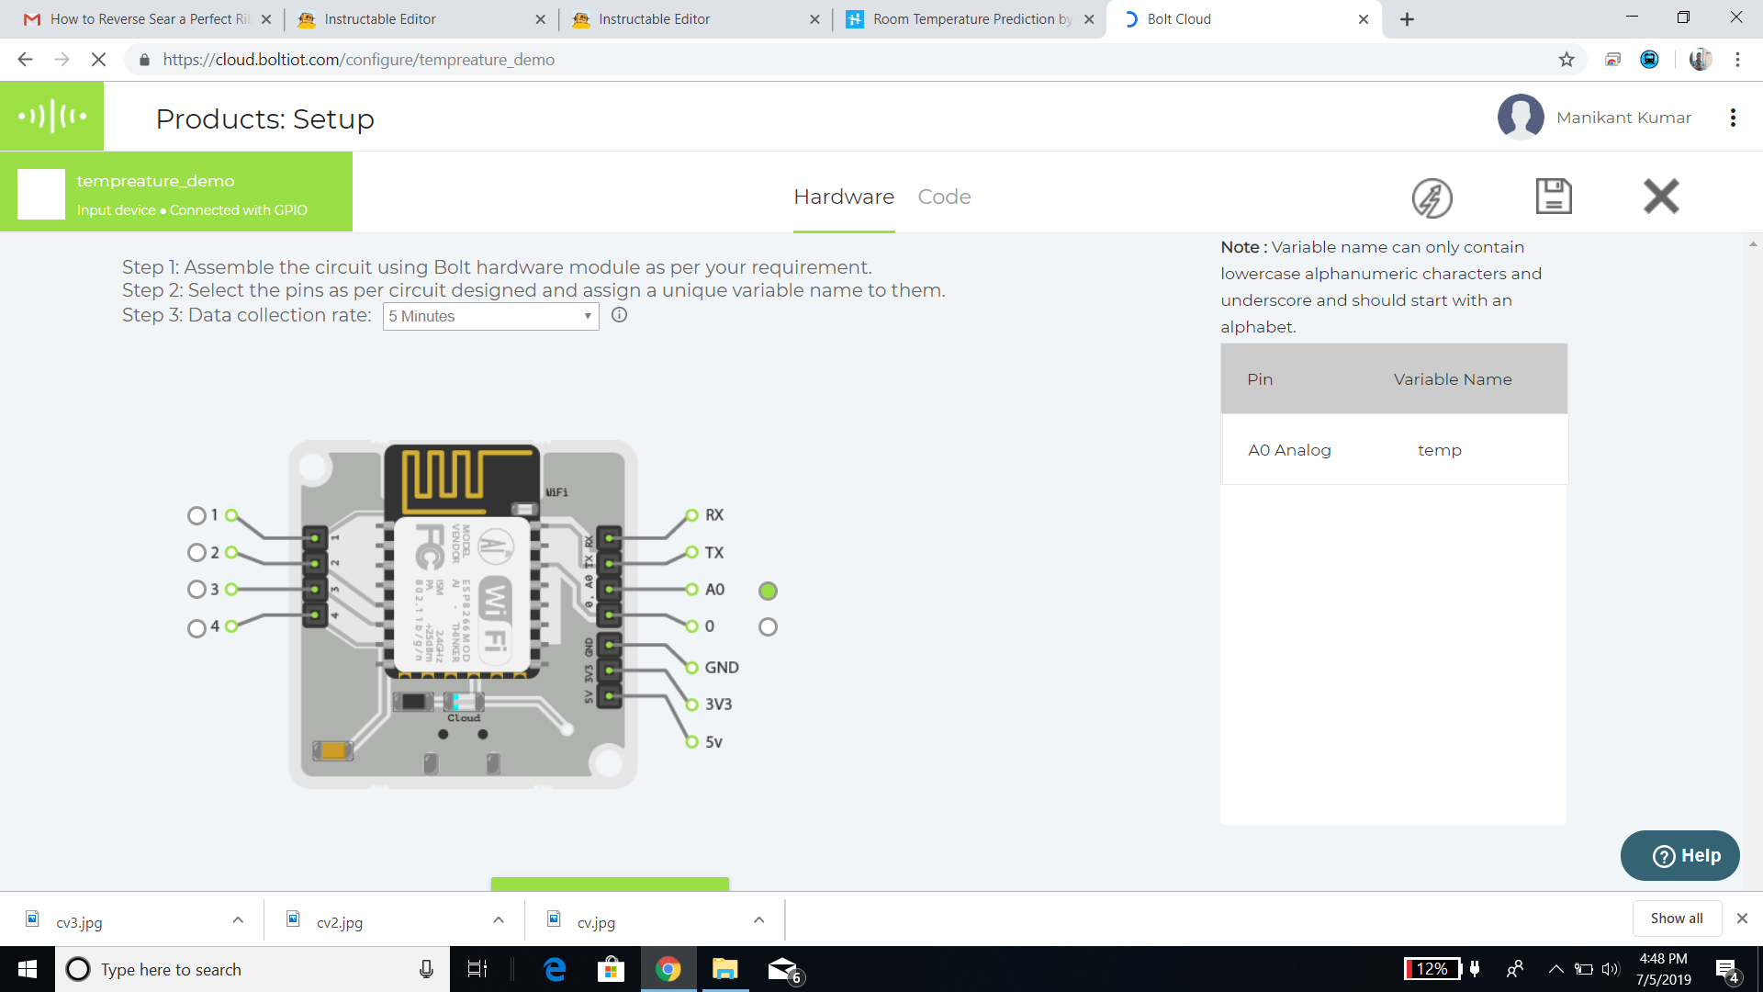Image resolution: width=1763 pixels, height=992 pixels.
Task: Go back to the previous page
Action: point(25,60)
